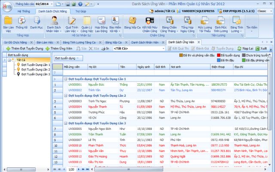
Task: Click the Sửa edit button
Action: 81,49
